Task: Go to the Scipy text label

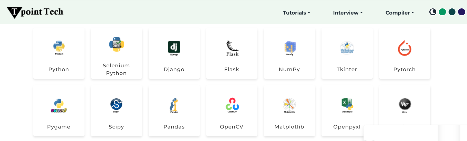Action: coord(116,127)
